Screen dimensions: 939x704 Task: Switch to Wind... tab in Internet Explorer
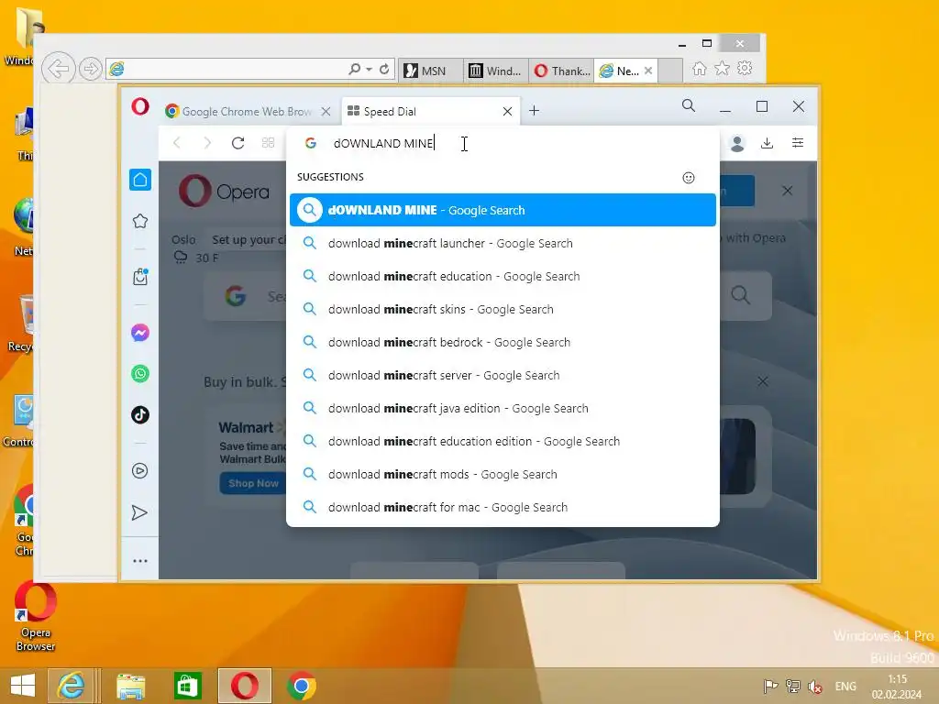tap(496, 71)
